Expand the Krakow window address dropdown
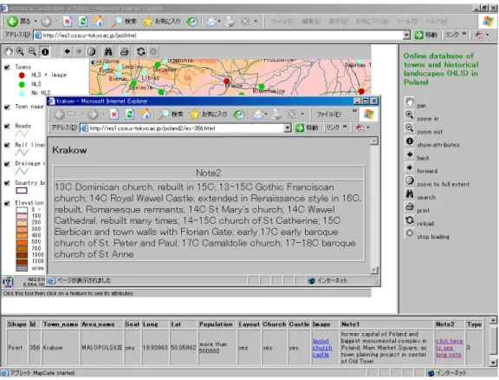Screen dimensions: 499x380 point(287,128)
